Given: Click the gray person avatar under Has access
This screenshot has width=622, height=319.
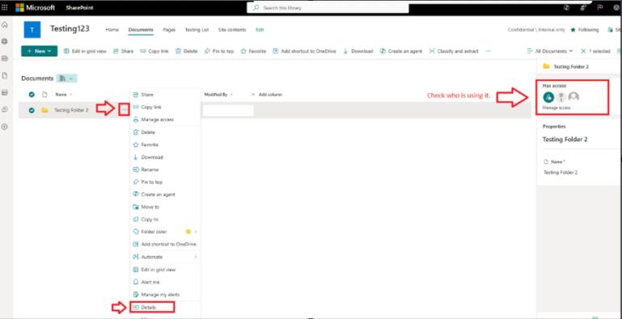Looking at the screenshot, I should (x=573, y=97).
